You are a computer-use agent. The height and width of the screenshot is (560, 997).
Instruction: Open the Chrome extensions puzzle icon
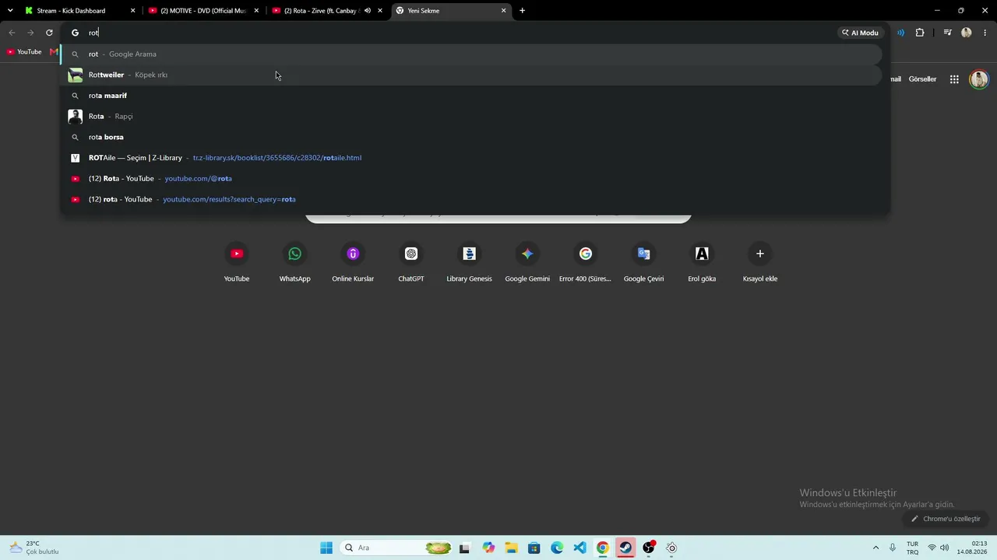[x=920, y=33]
